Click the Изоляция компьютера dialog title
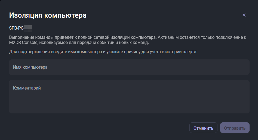The height and width of the screenshot is (140, 258). pos(48,15)
